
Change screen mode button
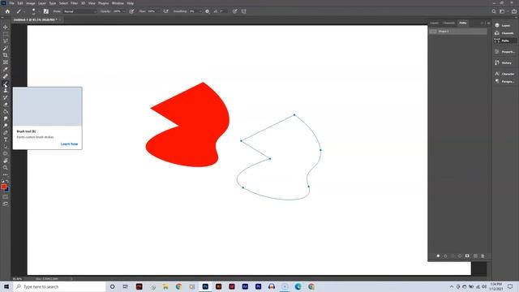(x=6, y=204)
